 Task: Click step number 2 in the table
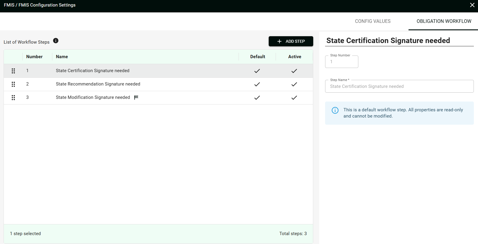27,84
